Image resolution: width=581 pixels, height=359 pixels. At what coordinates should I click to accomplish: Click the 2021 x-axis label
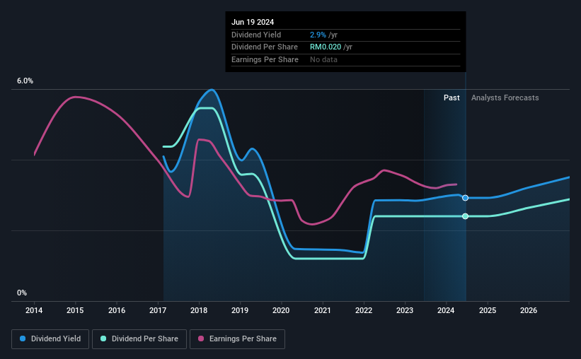tap(323, 310)
